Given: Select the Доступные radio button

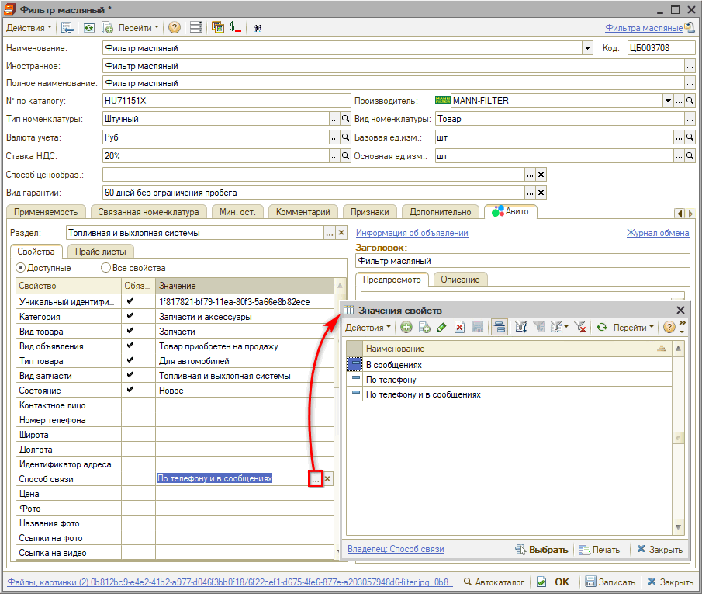Looking at the screenshot, I should click(21, 268).
